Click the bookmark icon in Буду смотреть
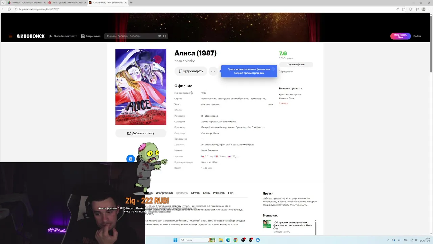 tap(180, 71)
